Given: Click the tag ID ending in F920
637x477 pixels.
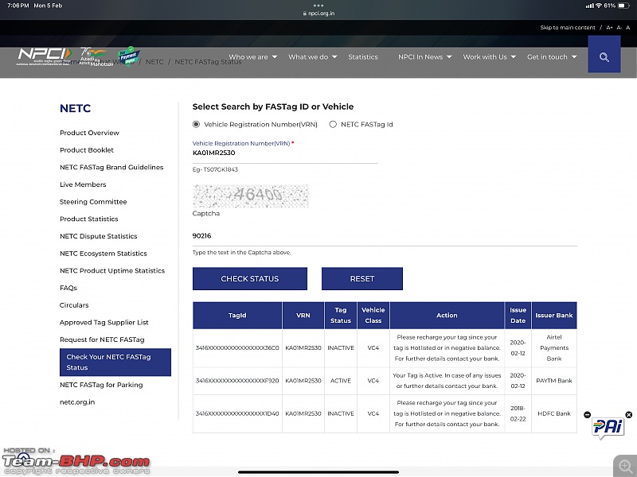Looking at the screenshot, I should tap(237, 381).
